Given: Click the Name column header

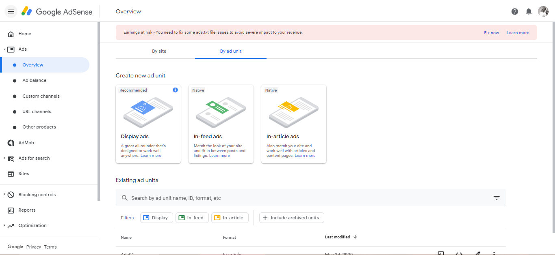Looking at the screenshot, I should [x=126, y=238].
